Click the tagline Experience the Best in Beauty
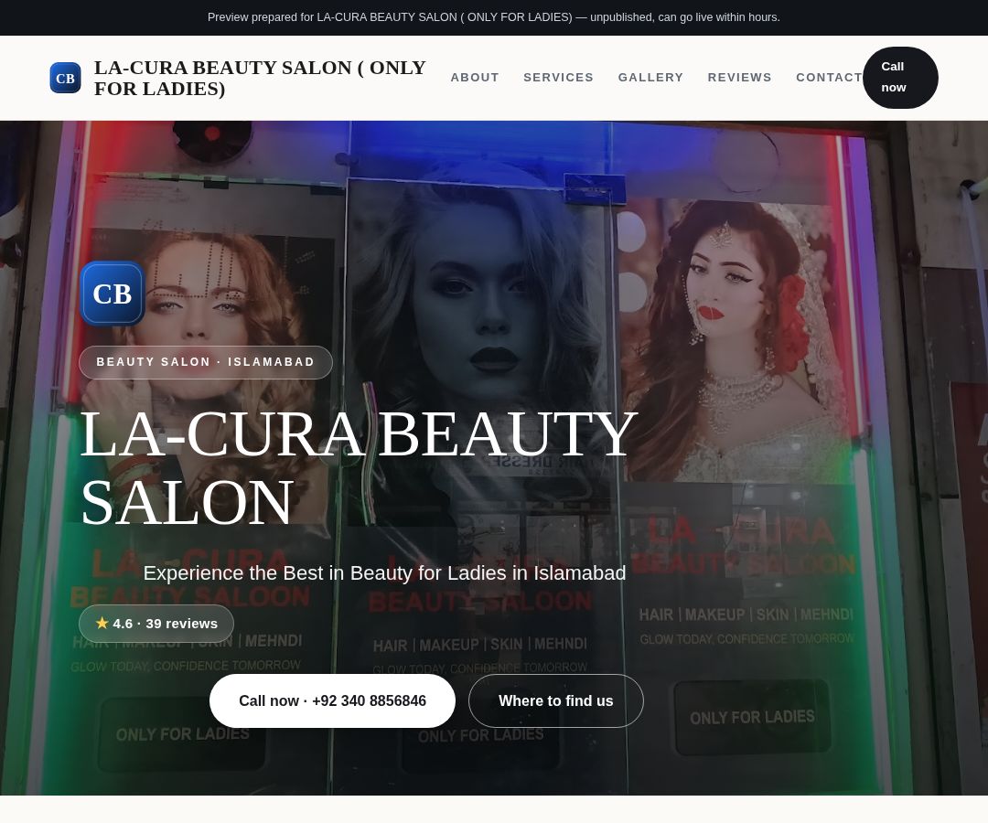This screenshot has height=823, width=988. coord(384,573)
